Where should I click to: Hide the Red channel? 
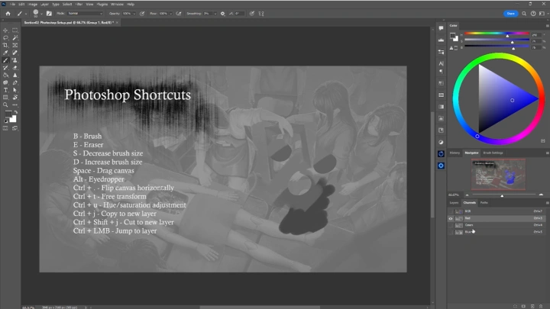click(x=451, y=218)
